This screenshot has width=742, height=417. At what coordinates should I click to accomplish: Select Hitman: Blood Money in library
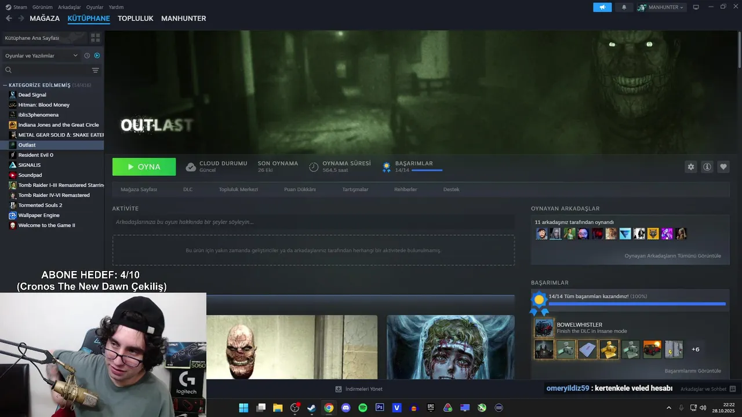43,105
